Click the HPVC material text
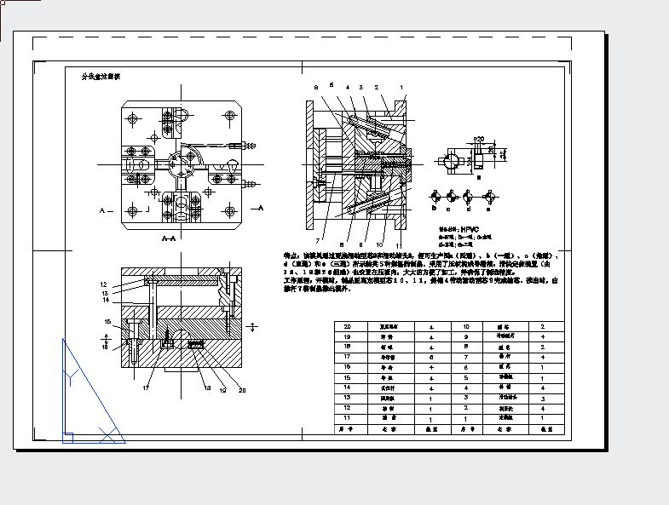The image size is (669, 505). [470, 229]
